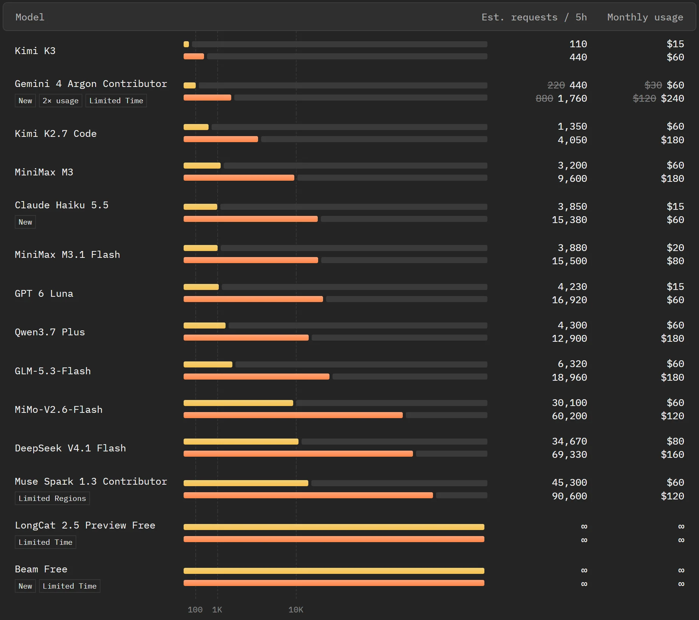Select GPT 6 Luna model name
The width and height of the screenshot is (699, 620).
[44, 293]
